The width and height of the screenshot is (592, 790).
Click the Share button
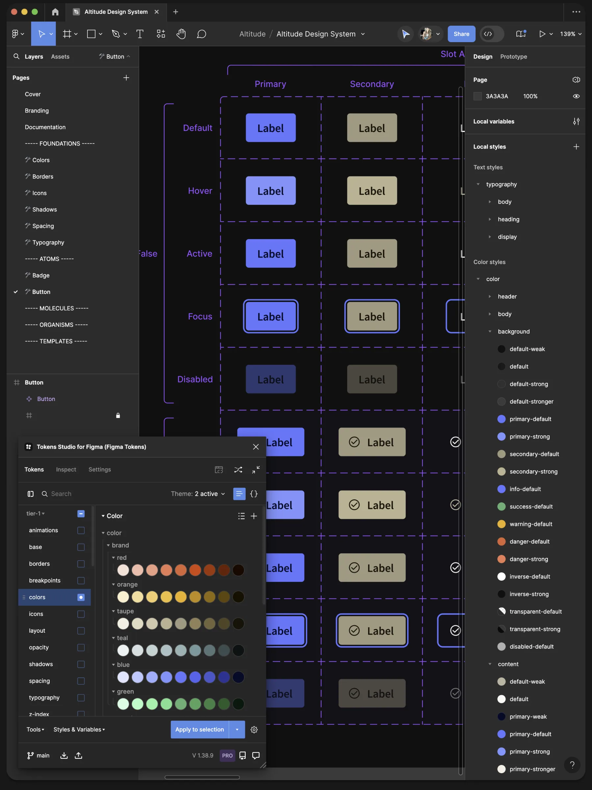point(461,34)
